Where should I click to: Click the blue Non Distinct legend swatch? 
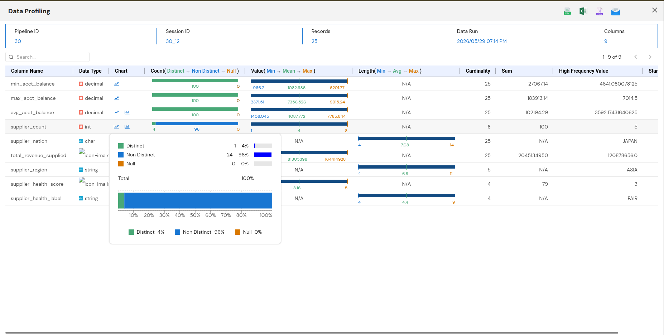pos(121,155)
